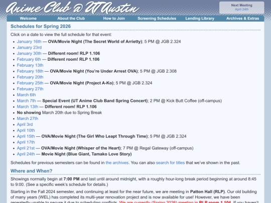Screen dimensions: 271x203
Task: View the February 6th schedule
Action: 29,59
